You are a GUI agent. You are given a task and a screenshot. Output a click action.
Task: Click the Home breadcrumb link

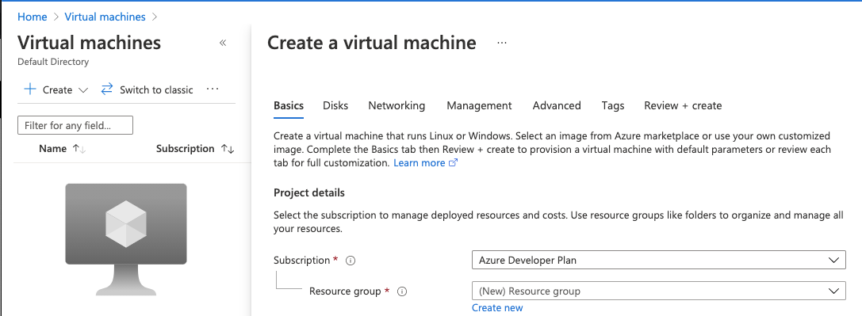(33, 17)
